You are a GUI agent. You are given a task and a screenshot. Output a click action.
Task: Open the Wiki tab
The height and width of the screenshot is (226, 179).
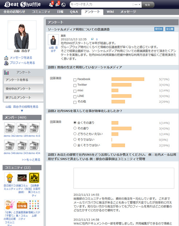(110, 12)
